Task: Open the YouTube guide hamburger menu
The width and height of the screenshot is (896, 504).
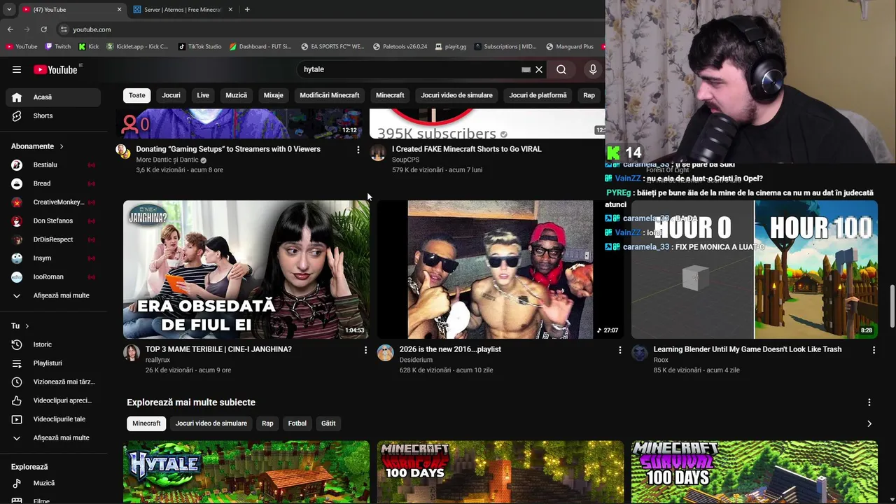Action: tap(17, 69)
